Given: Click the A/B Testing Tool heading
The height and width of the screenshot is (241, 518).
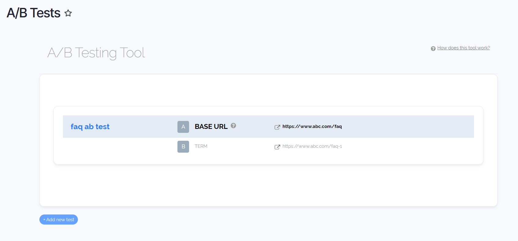Looking at the screenshot, I should [96, 53].
